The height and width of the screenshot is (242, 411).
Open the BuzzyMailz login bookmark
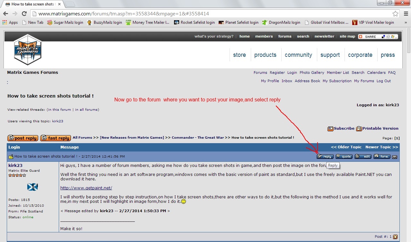104,22
